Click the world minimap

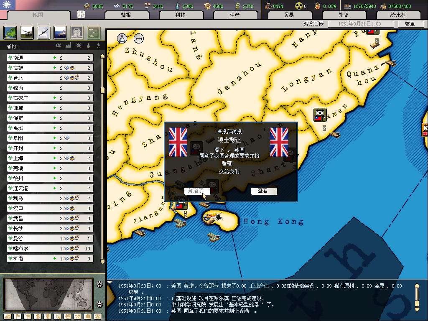pos(48,294)
